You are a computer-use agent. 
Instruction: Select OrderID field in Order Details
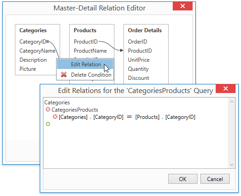pos(137,42)
